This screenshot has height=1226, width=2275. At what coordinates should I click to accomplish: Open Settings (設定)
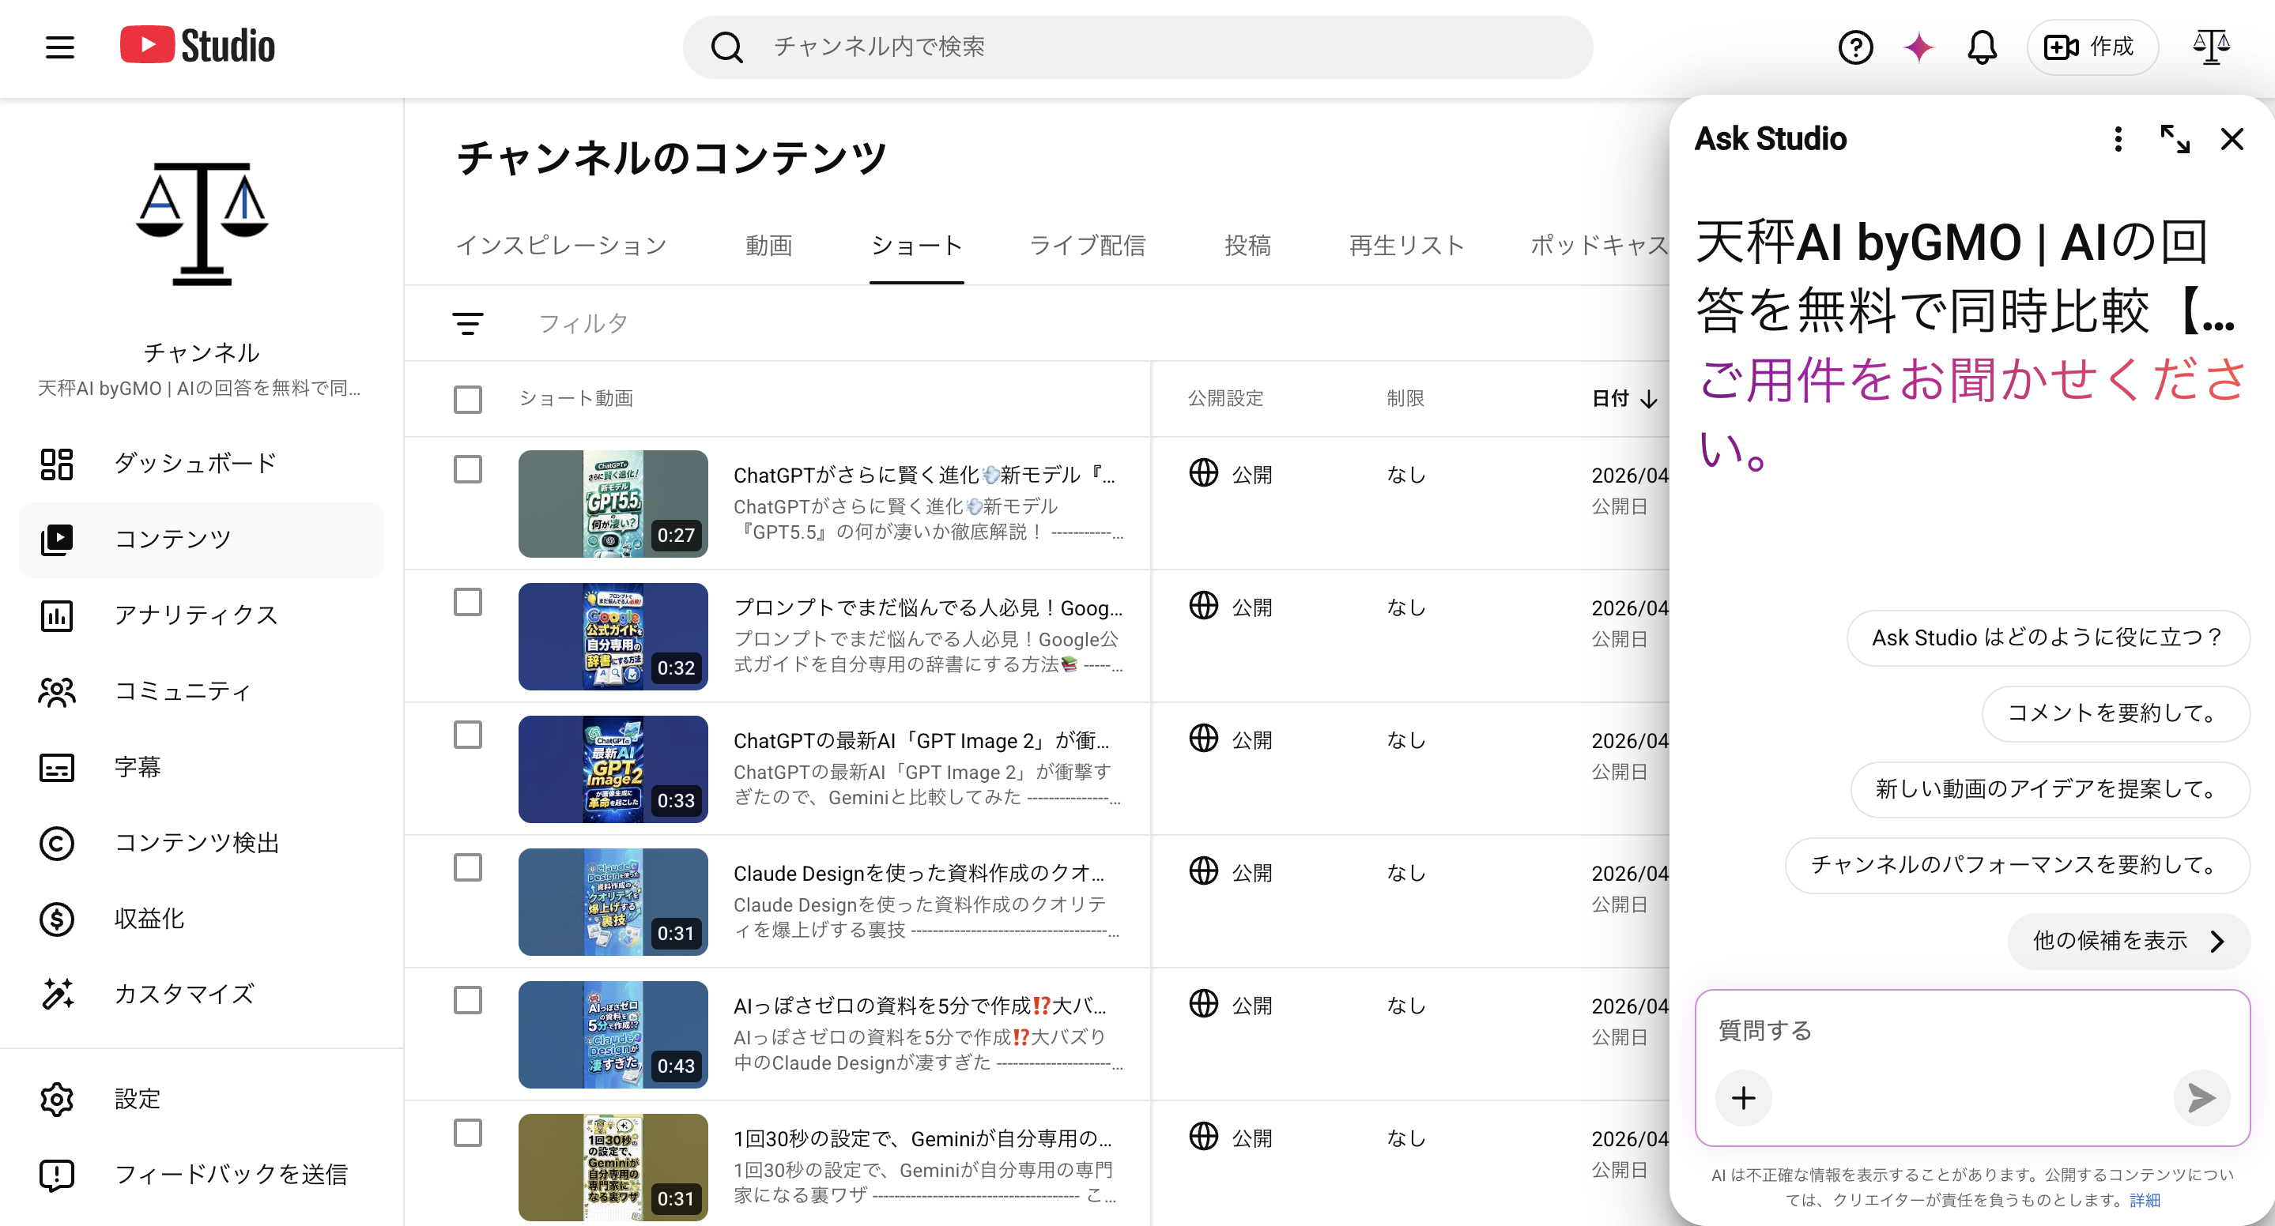pyautogui.click(x=202, y=1099)
